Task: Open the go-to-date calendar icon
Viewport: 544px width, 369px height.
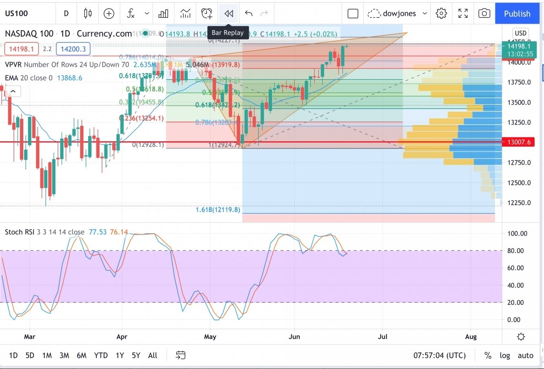Action: pos(181,355)
